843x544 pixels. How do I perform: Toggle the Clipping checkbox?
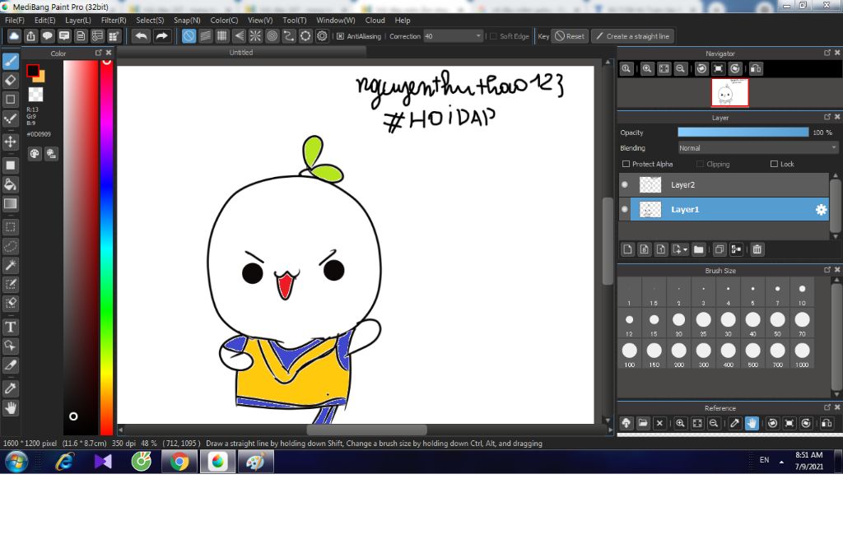click(700, 164)
